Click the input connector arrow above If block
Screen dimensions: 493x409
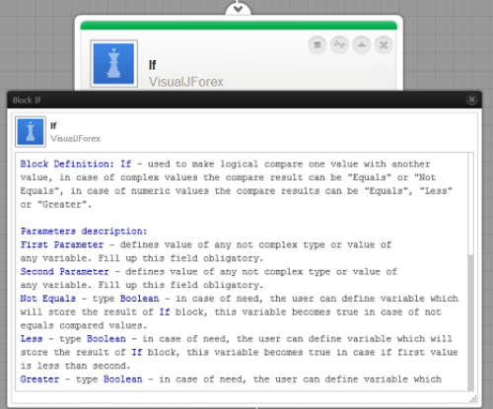pyautogui.click(x=238, y=8)
